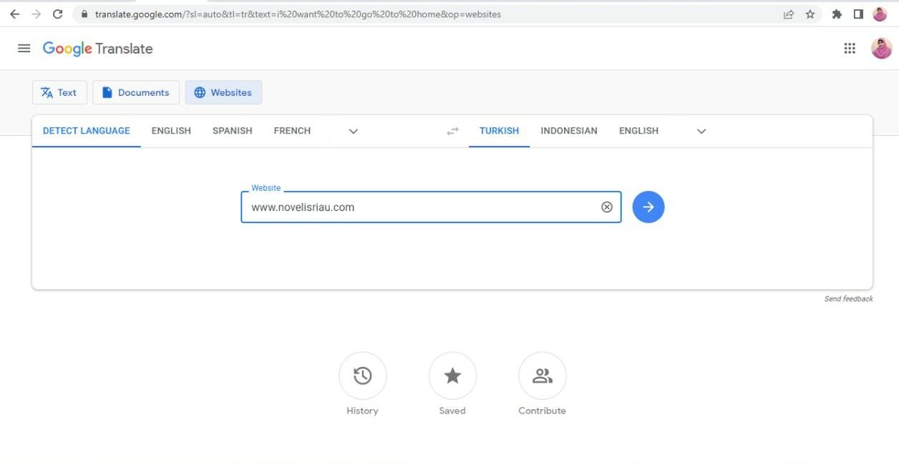Expand more source languages list
899x465 pixels.
click(x=353, y=132)
